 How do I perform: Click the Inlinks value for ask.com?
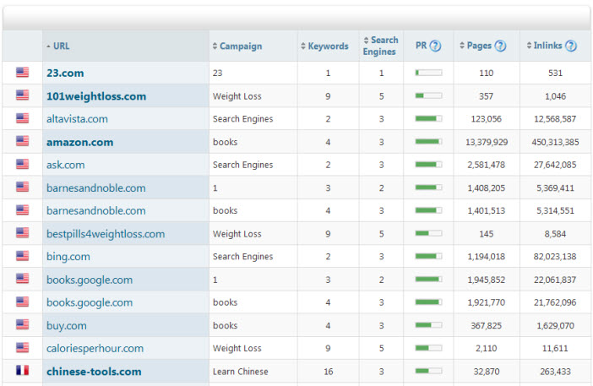556,165
